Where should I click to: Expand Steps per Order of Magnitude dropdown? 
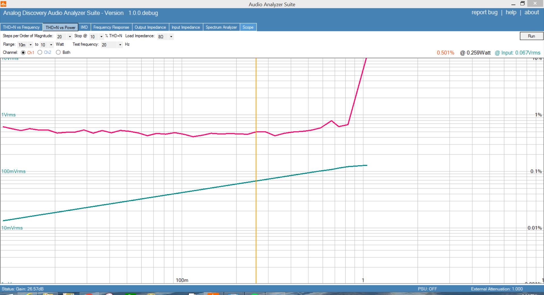[70, 36]
